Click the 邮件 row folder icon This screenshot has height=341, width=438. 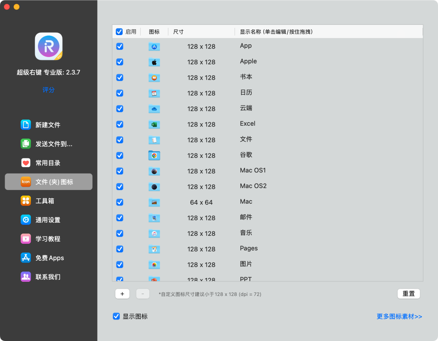(154, 218)
